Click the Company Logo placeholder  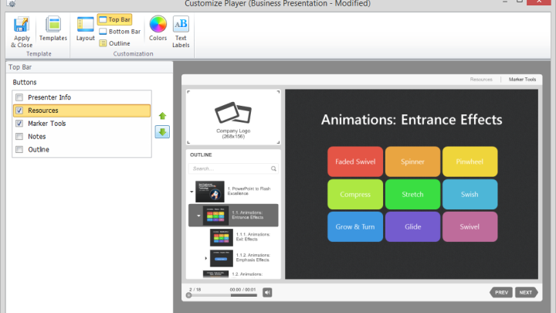(x=233, y=117)
